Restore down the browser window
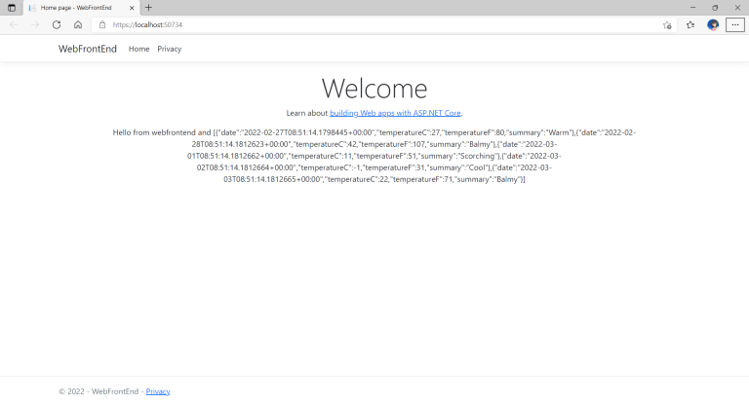The width and height of the screenshot is (749, 405). tap(715, 8)
